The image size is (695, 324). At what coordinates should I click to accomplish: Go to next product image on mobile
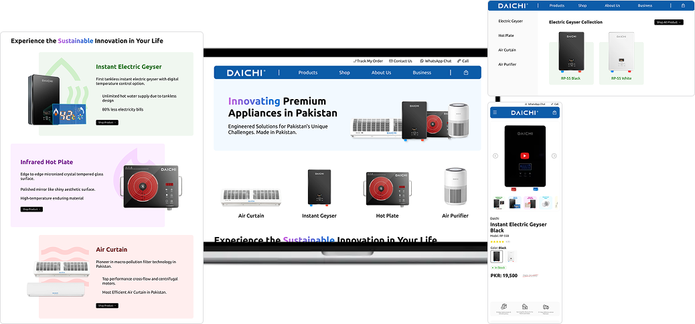pos(554,156)
